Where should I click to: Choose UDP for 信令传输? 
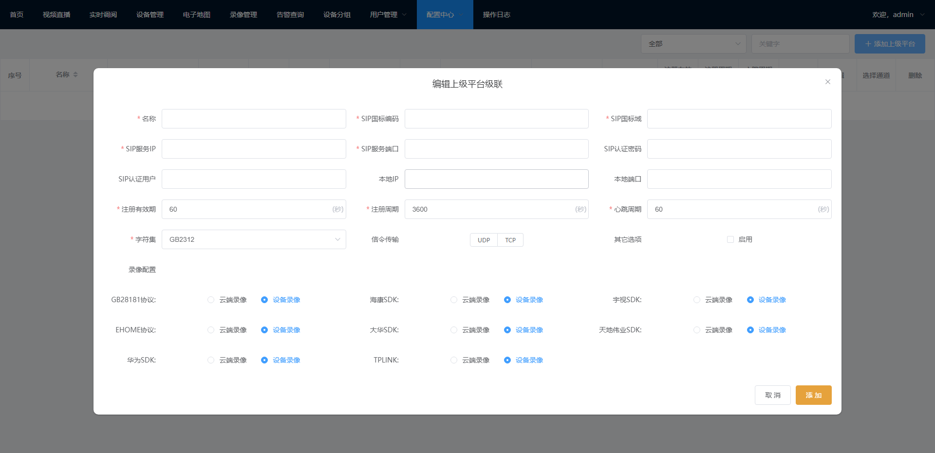tap(484, 240)
